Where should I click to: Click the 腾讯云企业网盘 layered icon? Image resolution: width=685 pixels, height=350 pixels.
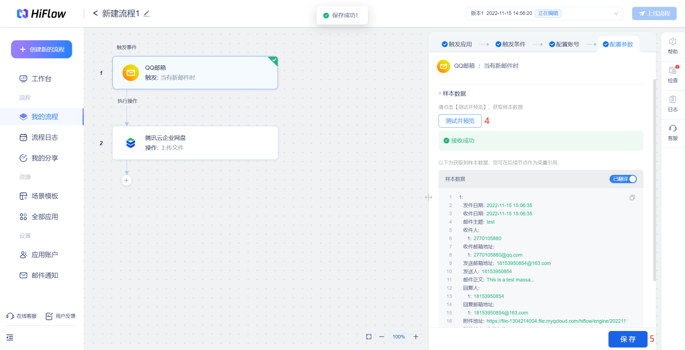click(131, 143)
